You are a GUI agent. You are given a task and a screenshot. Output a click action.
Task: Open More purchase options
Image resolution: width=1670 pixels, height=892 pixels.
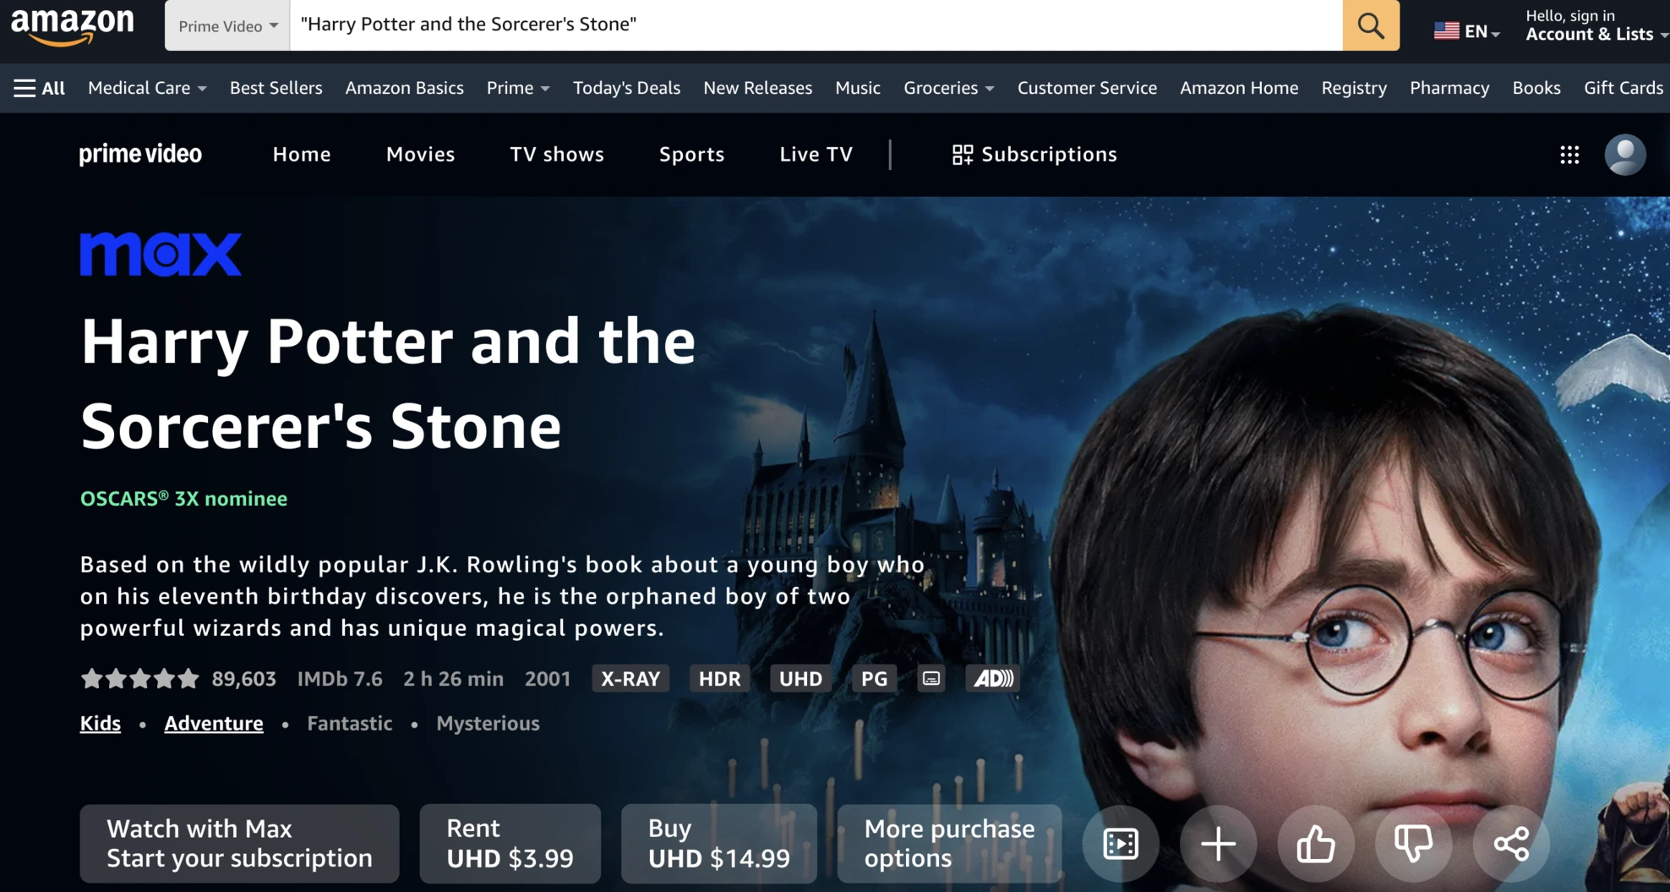pos(950,844)
